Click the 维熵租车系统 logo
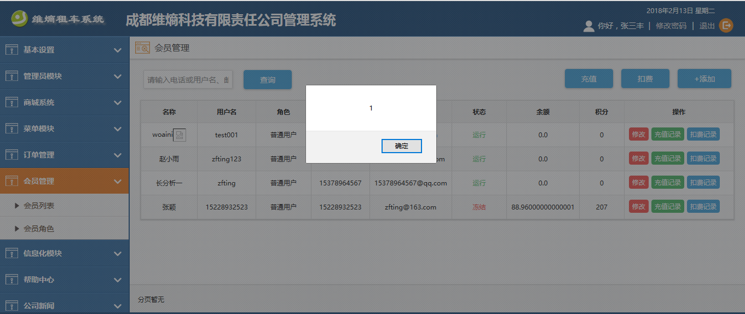This screenshot has width=745, height=314. click(58, 19)
